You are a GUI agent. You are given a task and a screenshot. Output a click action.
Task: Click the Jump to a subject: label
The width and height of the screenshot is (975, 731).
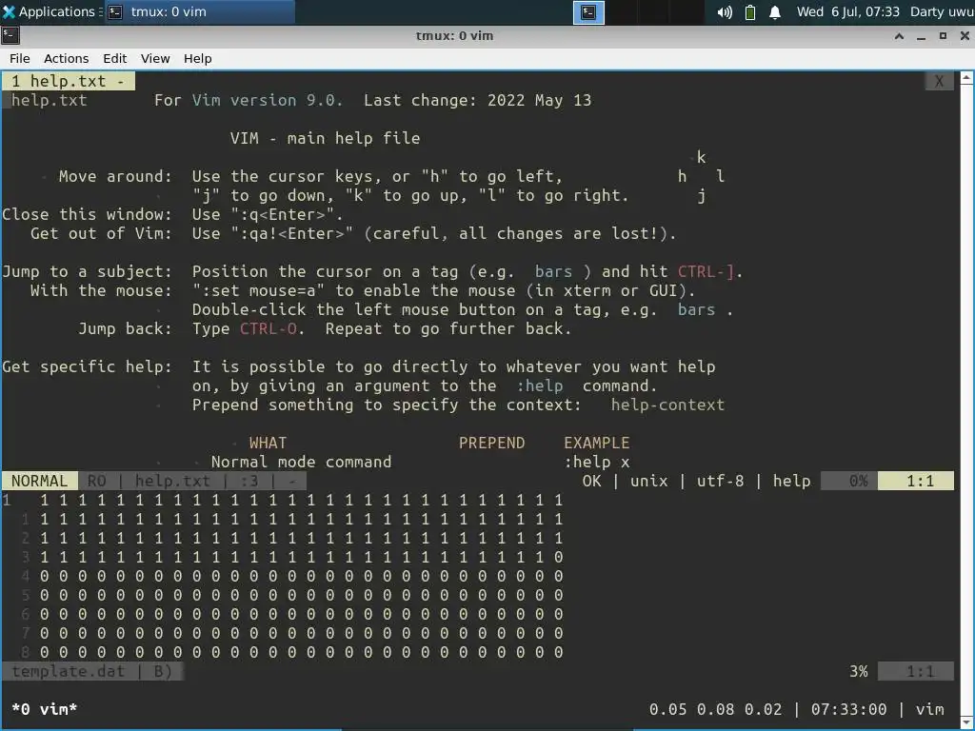tap(87, 271)
